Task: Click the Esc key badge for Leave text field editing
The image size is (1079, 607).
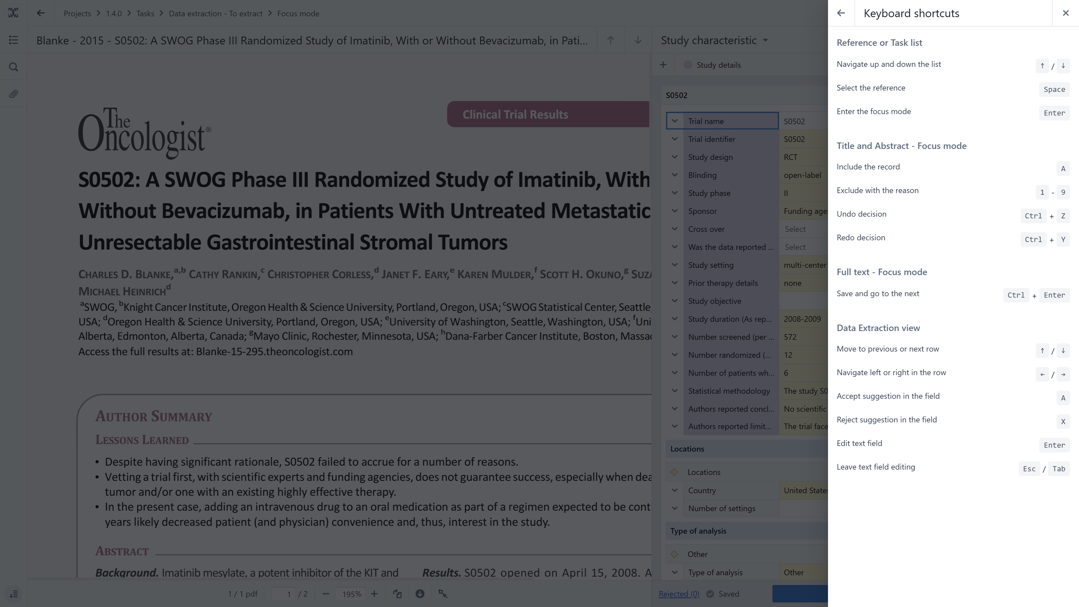Action: 1029,469
